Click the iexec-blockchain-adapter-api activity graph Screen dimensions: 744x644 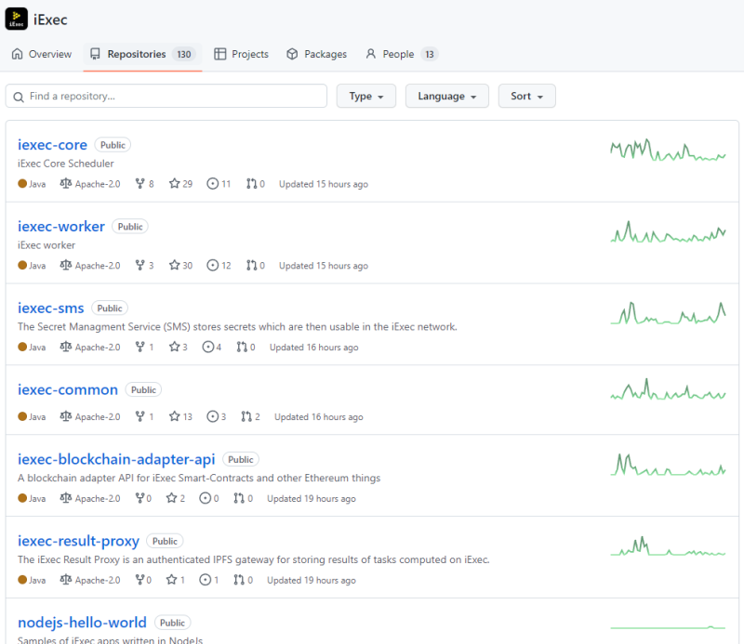coord(668,465)
